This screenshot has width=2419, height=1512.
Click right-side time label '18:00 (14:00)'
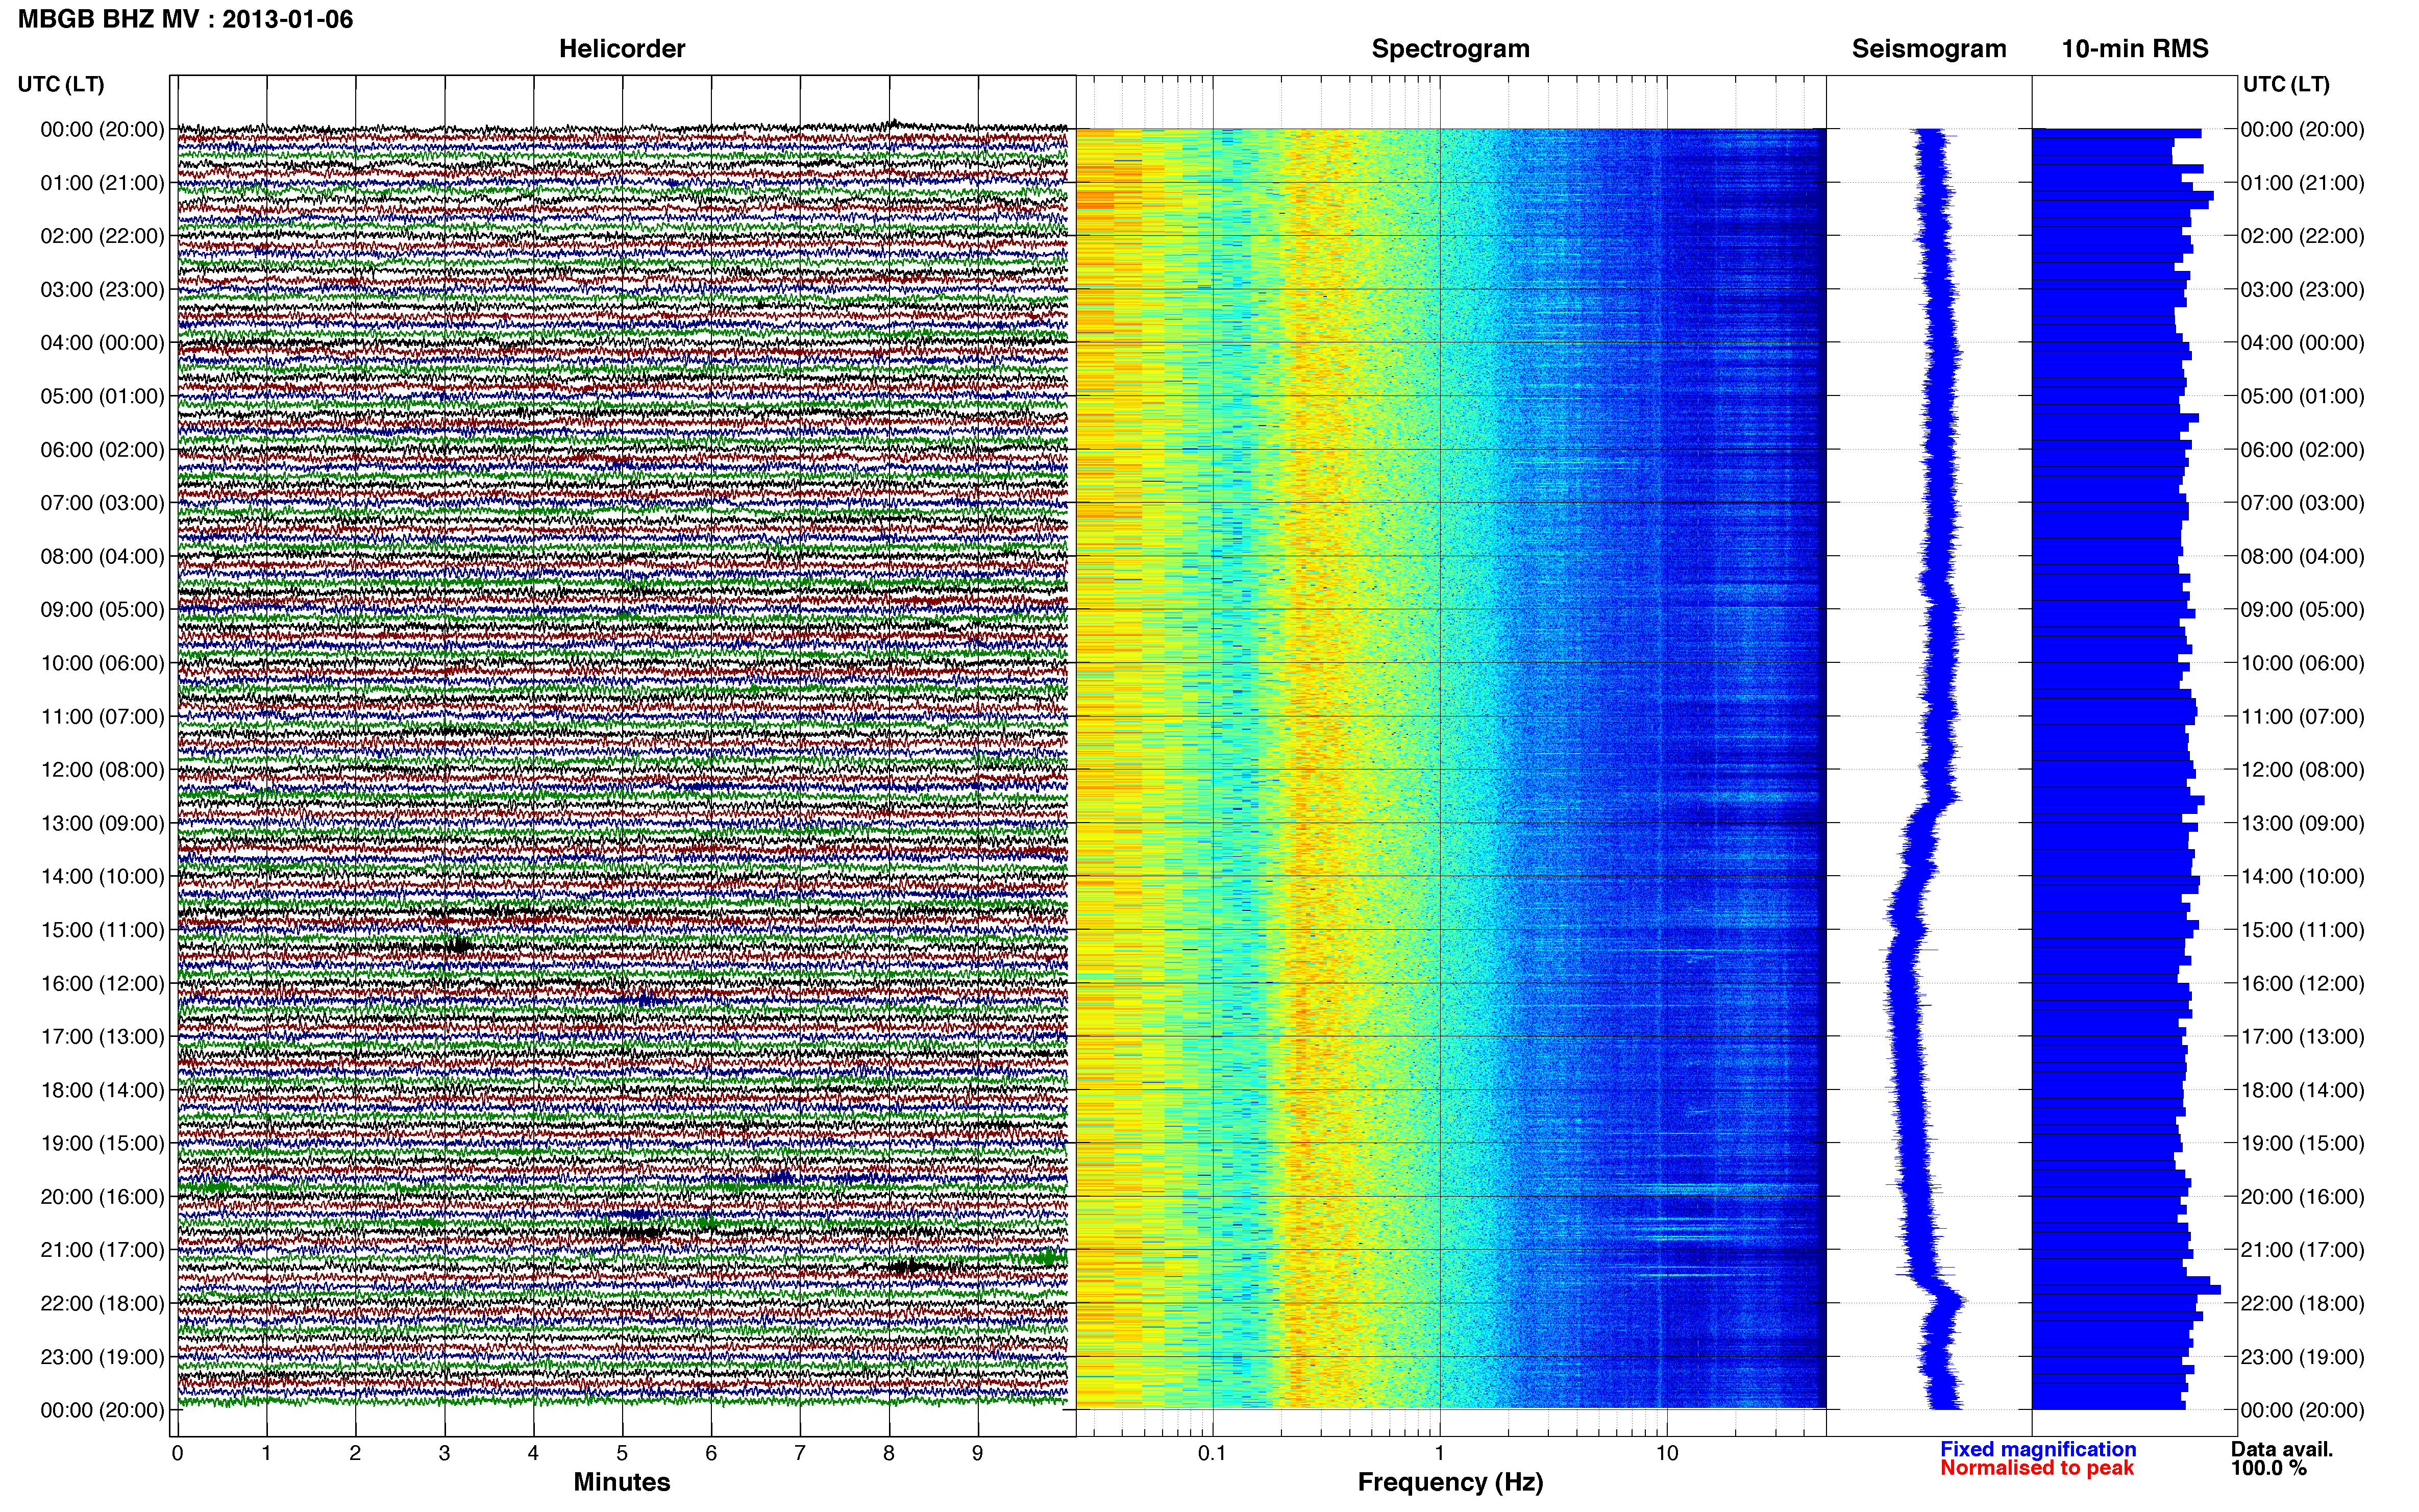[x=2303, y=1090]
